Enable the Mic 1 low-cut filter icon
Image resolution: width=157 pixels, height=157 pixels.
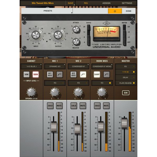click(60, 75)
